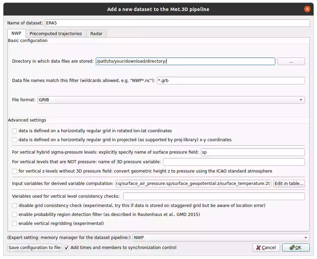Enable probability region detection filter checkbox
This screenshot has height=259, width=317.
point(14,214)
